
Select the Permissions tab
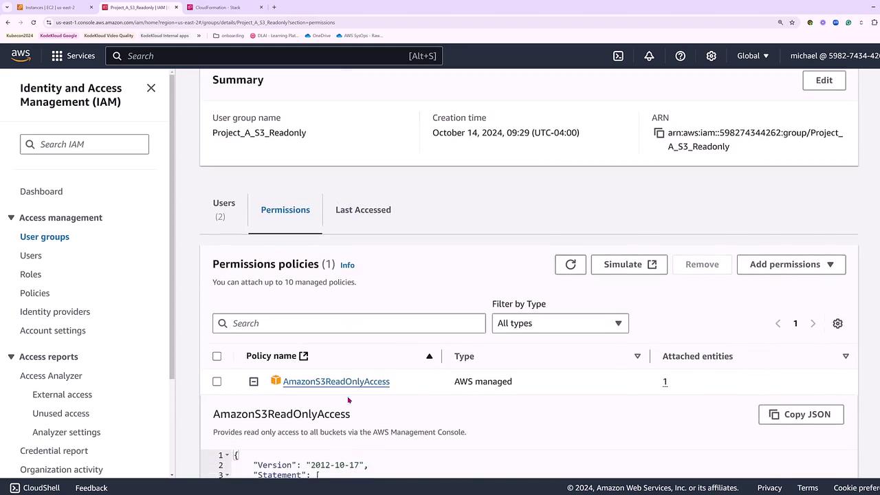pyautogui.click(x=285, y=210)
